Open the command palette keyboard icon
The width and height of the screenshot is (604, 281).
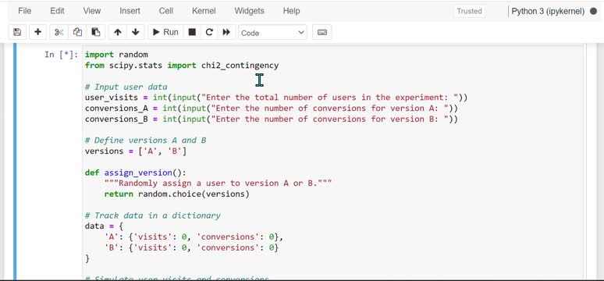(322, 32)
